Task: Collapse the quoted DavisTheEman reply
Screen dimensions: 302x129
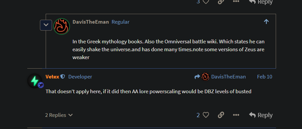Action: [46, 25]
